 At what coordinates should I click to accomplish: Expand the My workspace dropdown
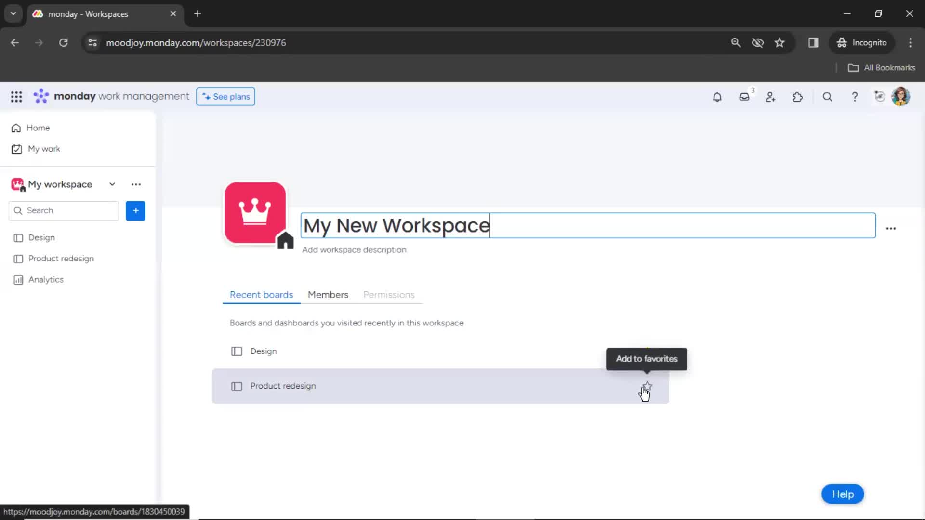[111, 184]
